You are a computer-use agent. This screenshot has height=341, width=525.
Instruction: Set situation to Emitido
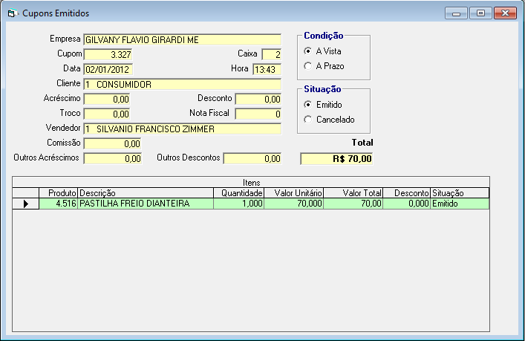pos(308,105)
